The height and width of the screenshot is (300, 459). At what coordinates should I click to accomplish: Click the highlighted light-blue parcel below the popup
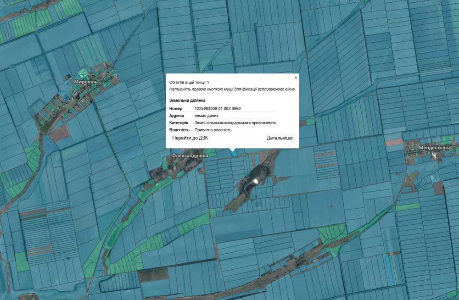tap(233, 153)
